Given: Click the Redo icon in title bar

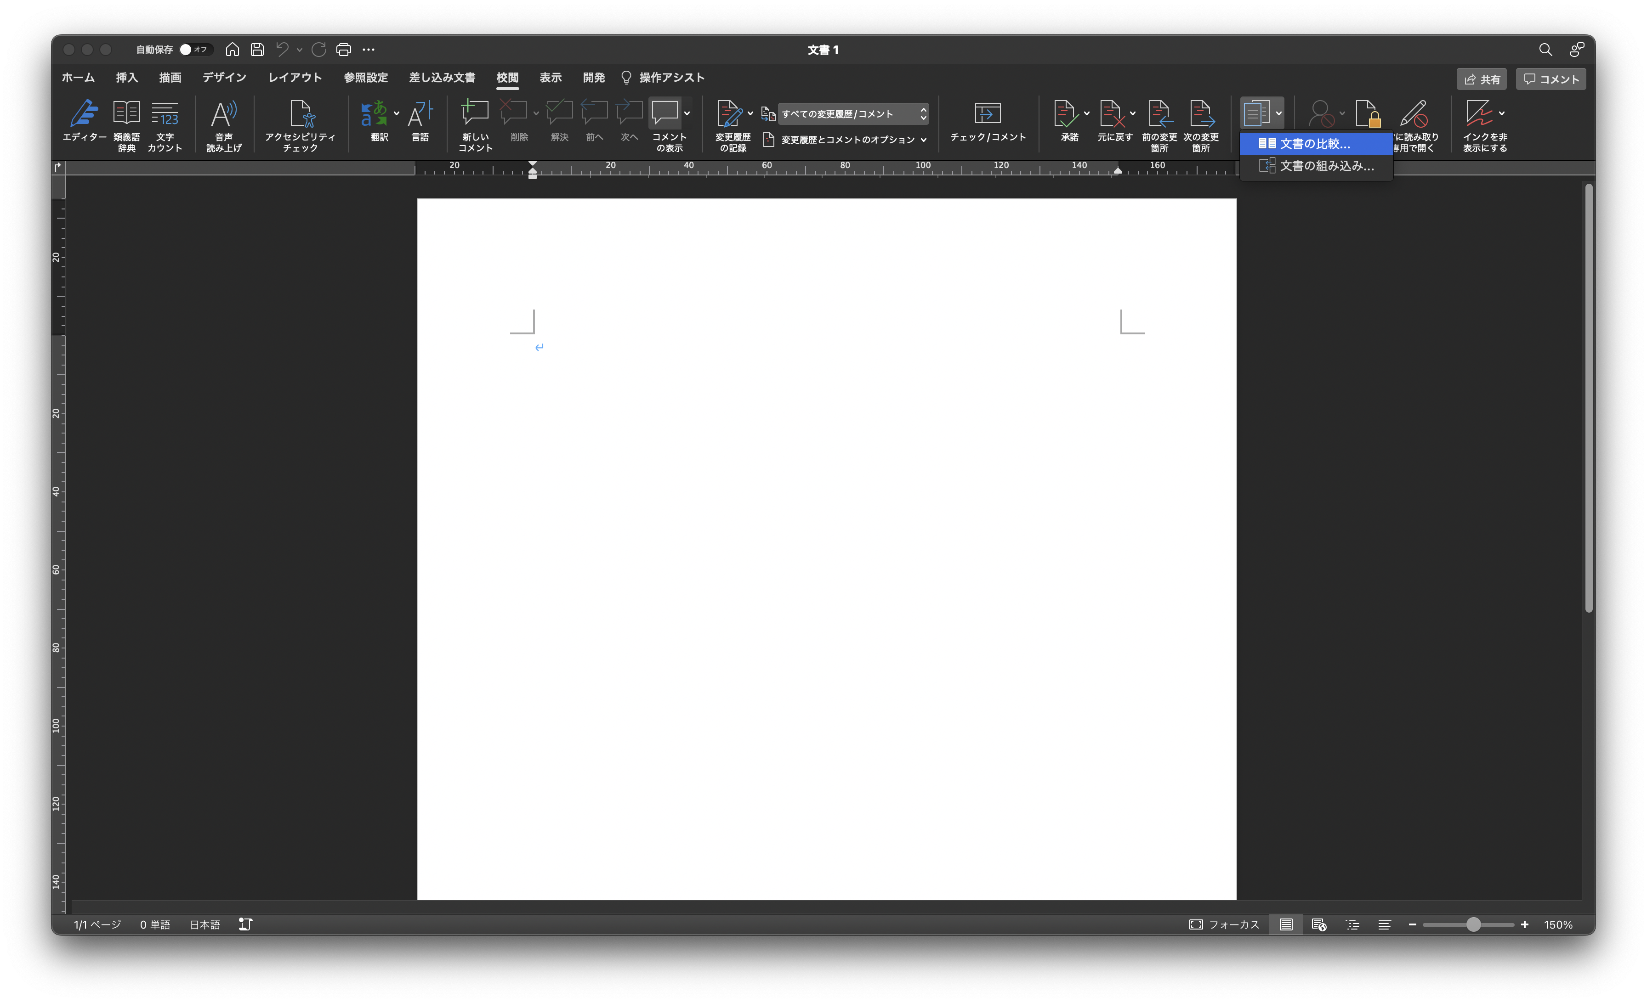Looking at the screenshot, I should (319, 50).
